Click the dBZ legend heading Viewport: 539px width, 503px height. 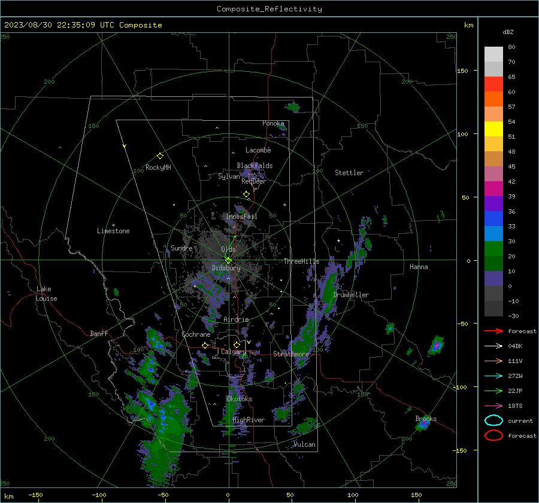coord(508,32)
